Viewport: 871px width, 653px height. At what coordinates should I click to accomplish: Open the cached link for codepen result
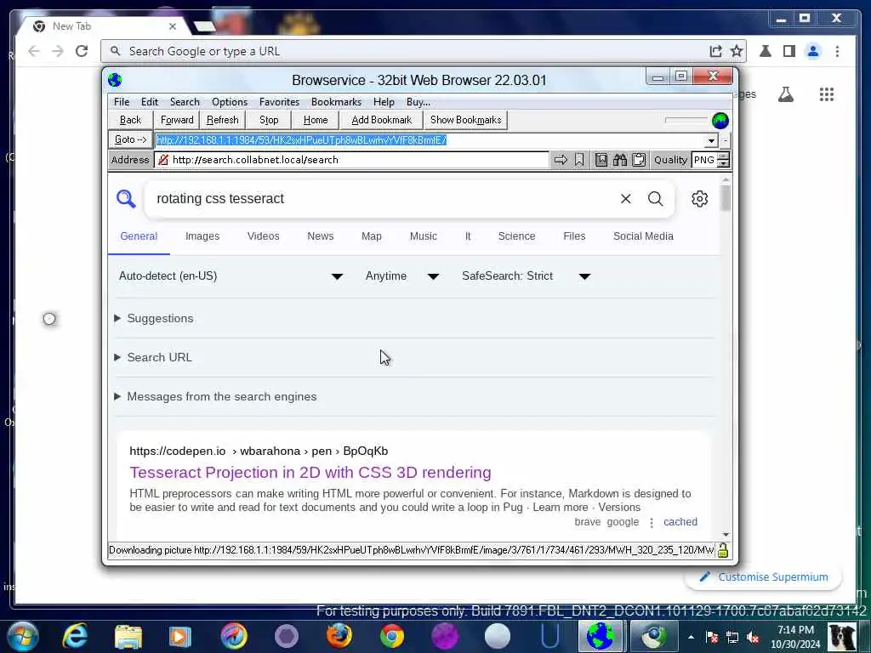tap(680, 522)
